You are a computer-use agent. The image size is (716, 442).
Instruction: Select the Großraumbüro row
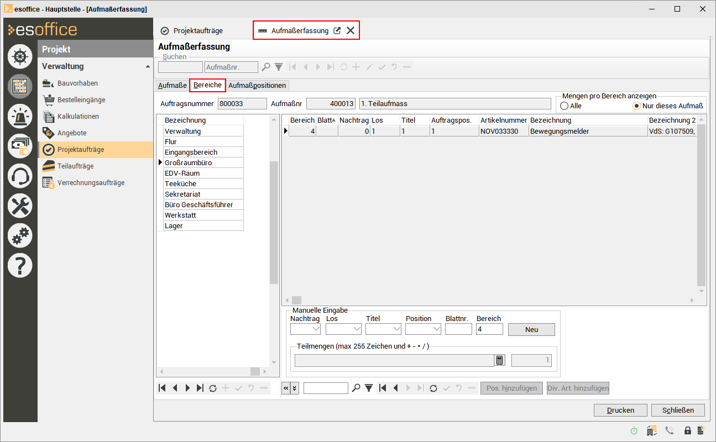[203, 163]
